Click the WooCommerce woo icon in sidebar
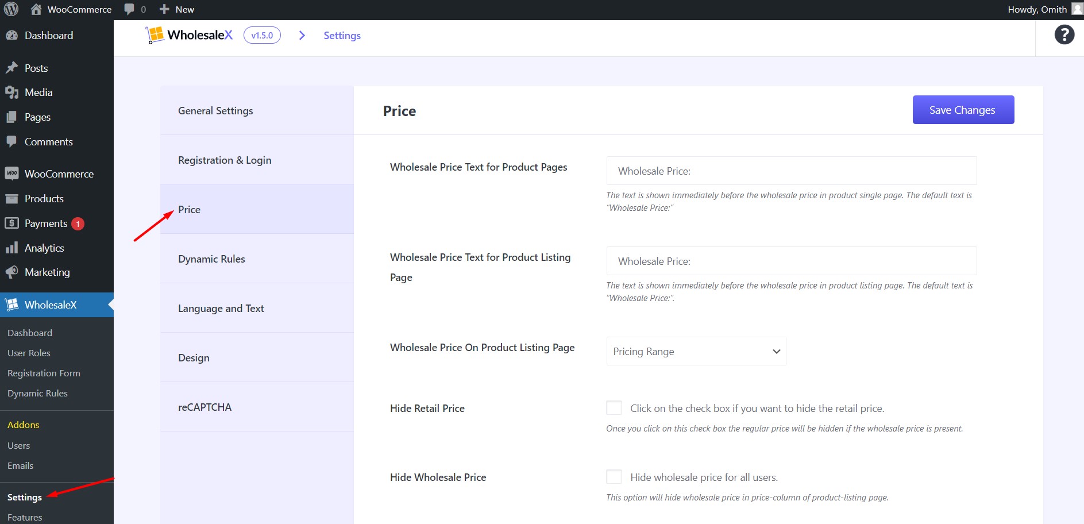 click(x=12, y=174)
